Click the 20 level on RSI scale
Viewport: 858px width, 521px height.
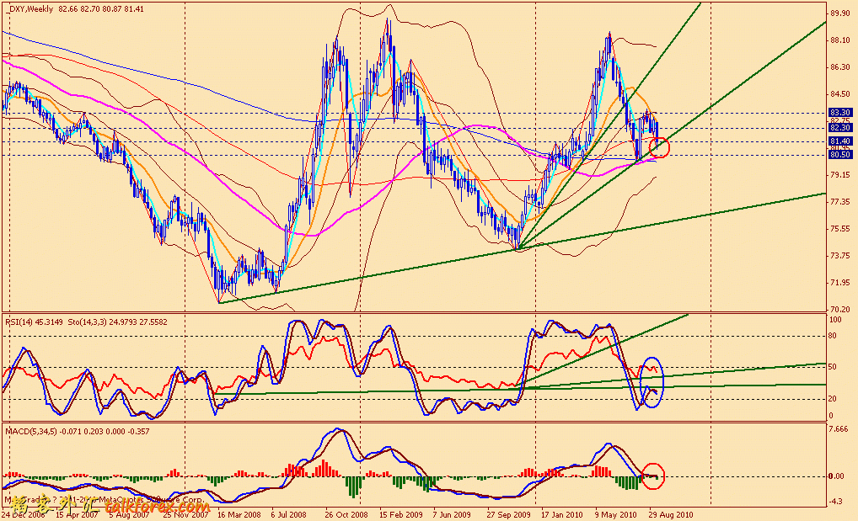pos(833,399)
